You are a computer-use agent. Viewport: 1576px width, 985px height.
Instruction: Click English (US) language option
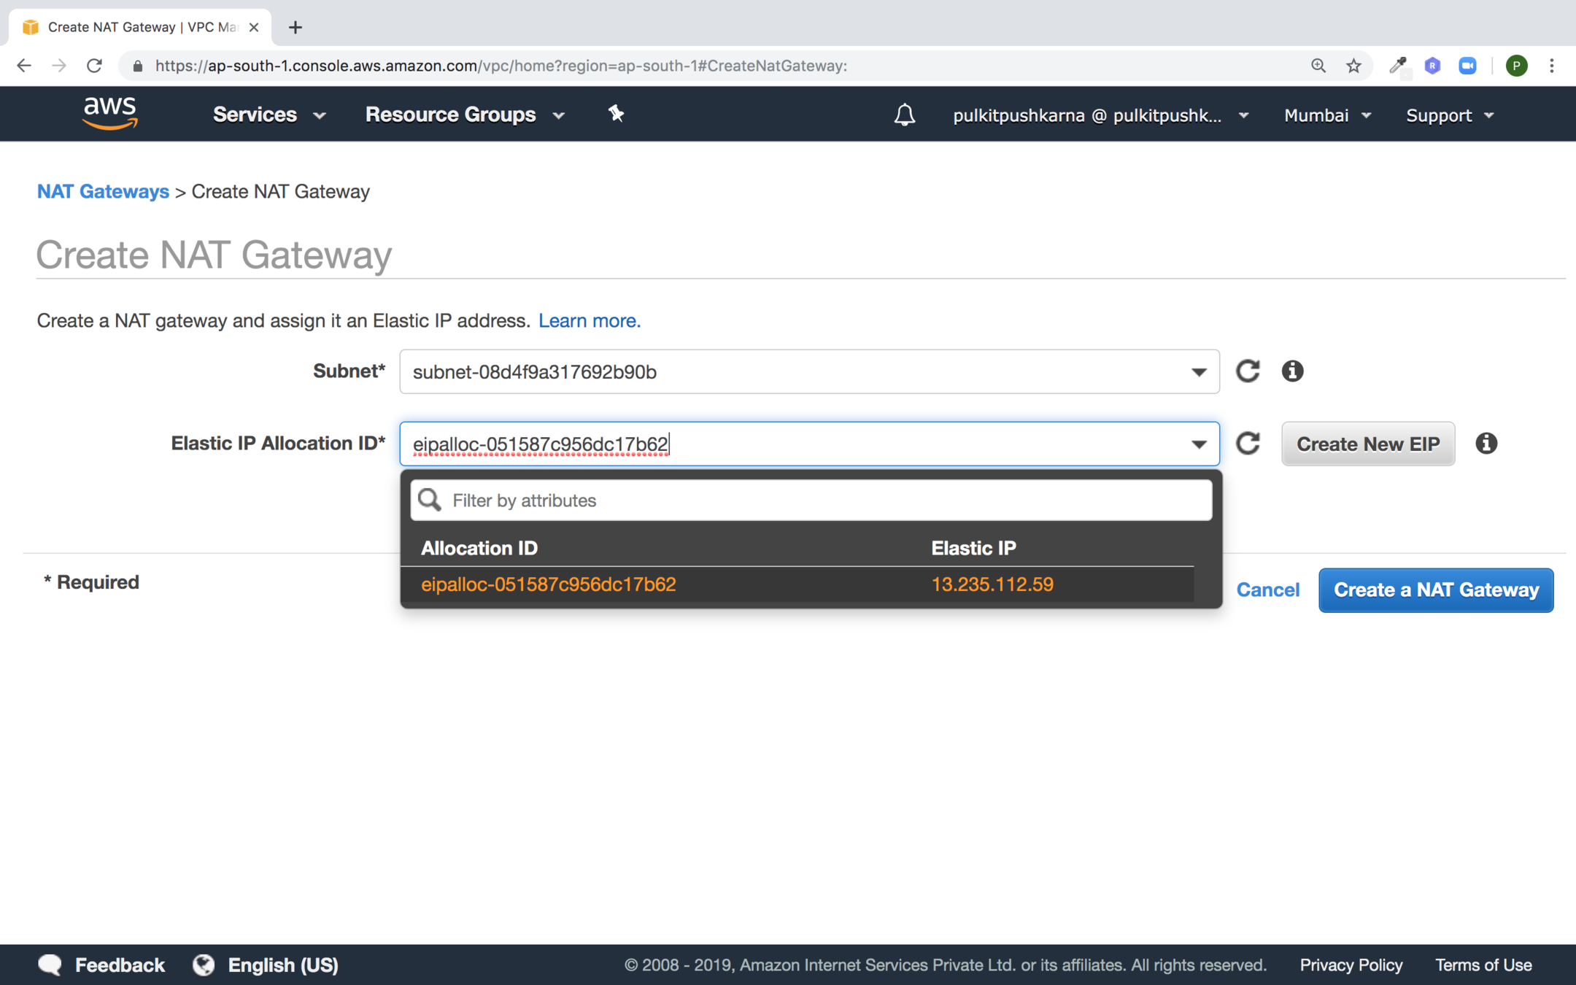point(283,965)
